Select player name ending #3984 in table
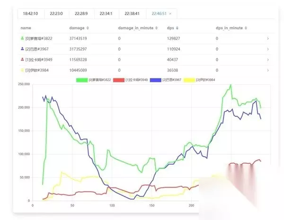The height and width of the screenshot is (220, 284). point(37,70)
